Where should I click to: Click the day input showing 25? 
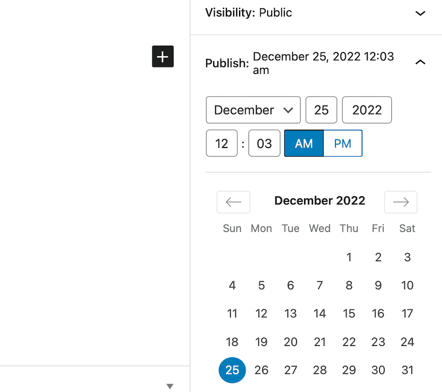pos(321,110)
